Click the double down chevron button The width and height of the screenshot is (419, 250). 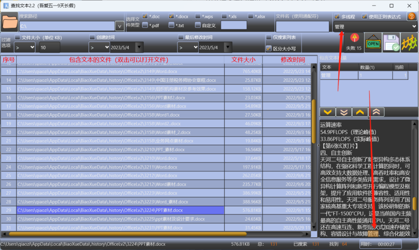point(344,112)
